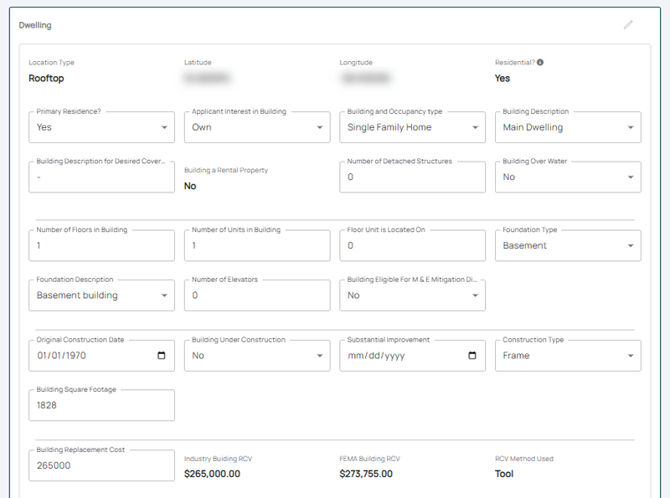
Task: Expand the Building Eligible For M & E Mitigation dropdown
Action: pos(475,295)
